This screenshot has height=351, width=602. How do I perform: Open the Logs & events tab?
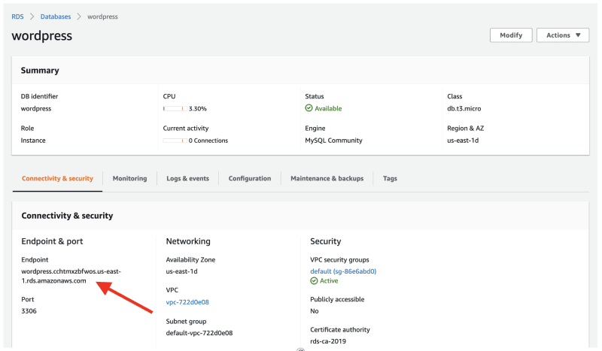[x=187, y=178]
